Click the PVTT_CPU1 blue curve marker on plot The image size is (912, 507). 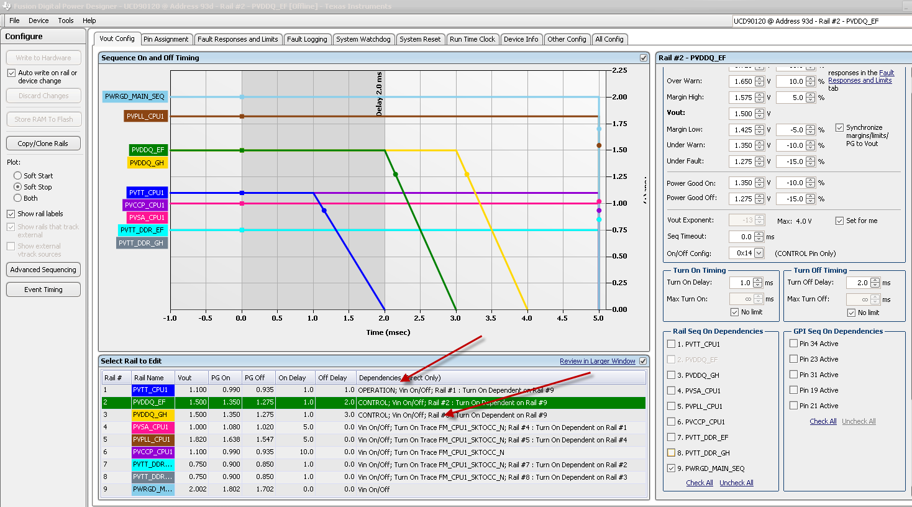[324, 211]
